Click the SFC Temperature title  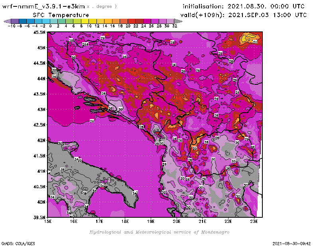pyautogui.click(x=61, y=15)
